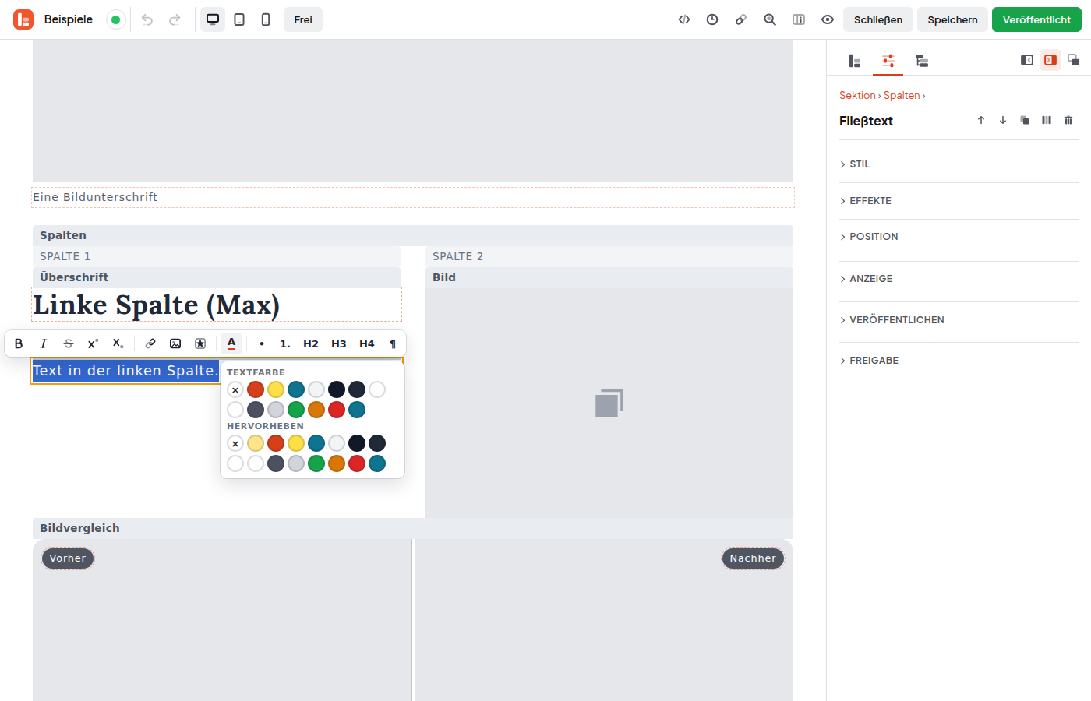Switch to desktop viewport
Screen dimensions: 1091x701
coord(213,19)
